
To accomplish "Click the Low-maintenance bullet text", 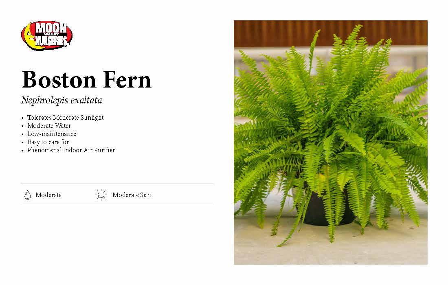I will point(52,134).
